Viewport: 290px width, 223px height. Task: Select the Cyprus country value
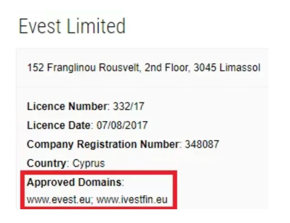[89, 163]
